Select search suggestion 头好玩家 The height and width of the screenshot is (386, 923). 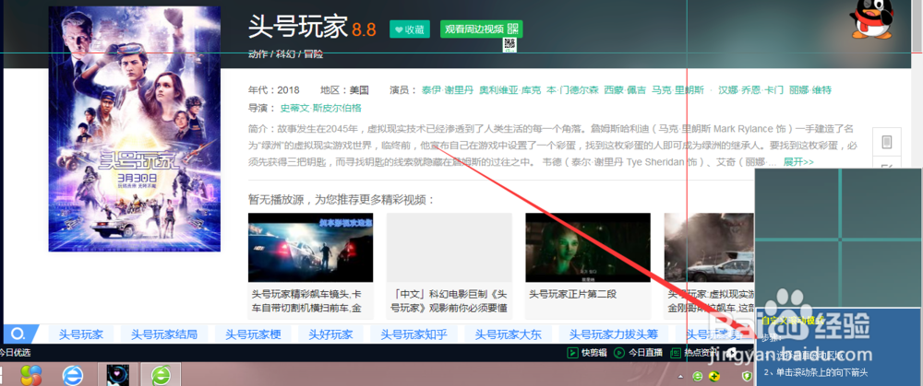pos(330,335)
